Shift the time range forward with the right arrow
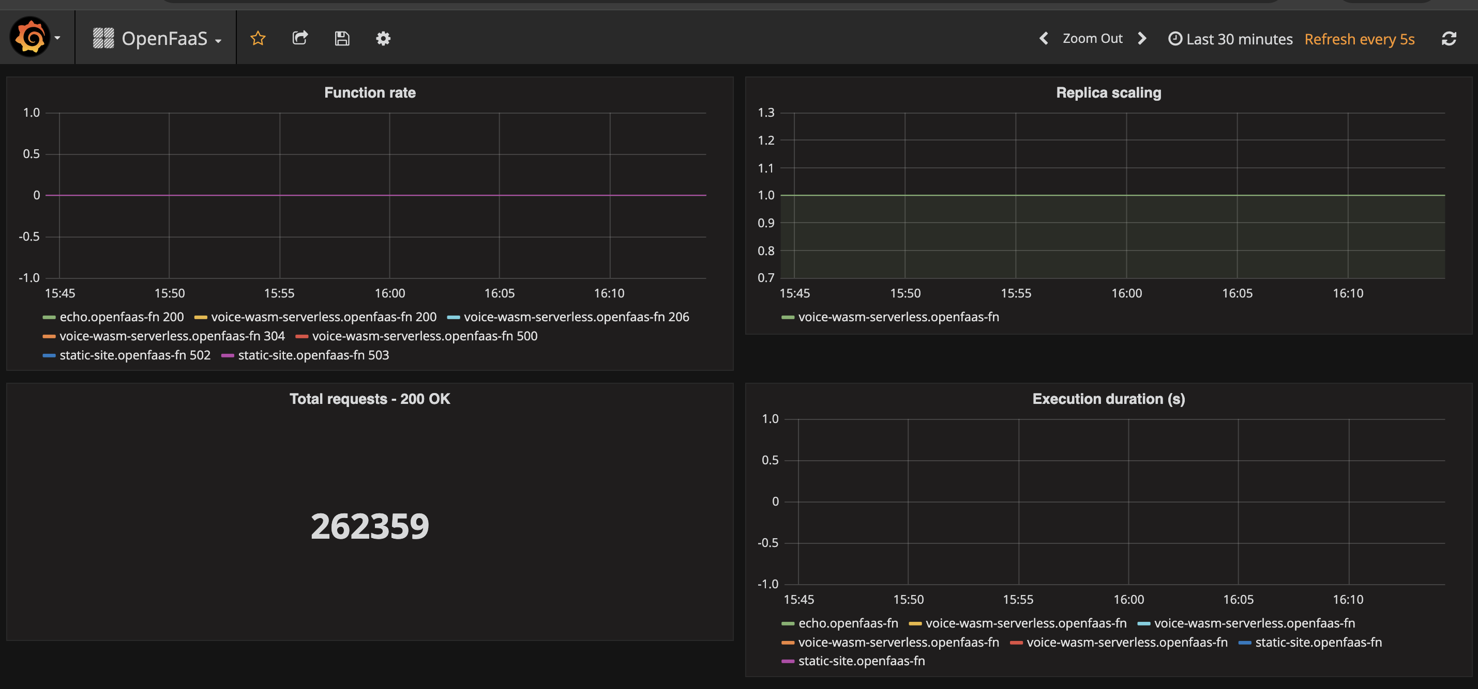The height and width of the screenshot is (689, 1478). [1142, 38]
